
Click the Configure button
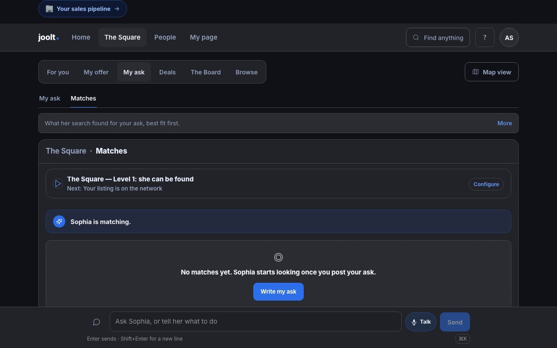point(486,184)
